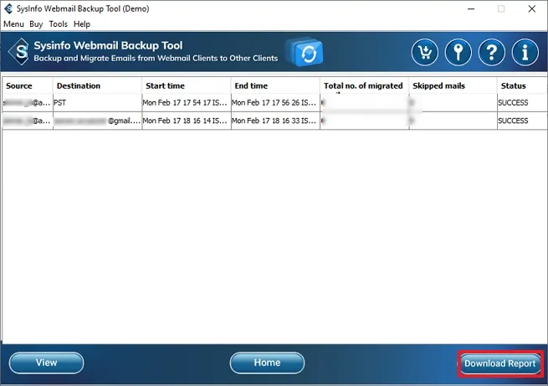548x386 pixels.
Task: Open the Tools menu
Action: click(58, 24)
